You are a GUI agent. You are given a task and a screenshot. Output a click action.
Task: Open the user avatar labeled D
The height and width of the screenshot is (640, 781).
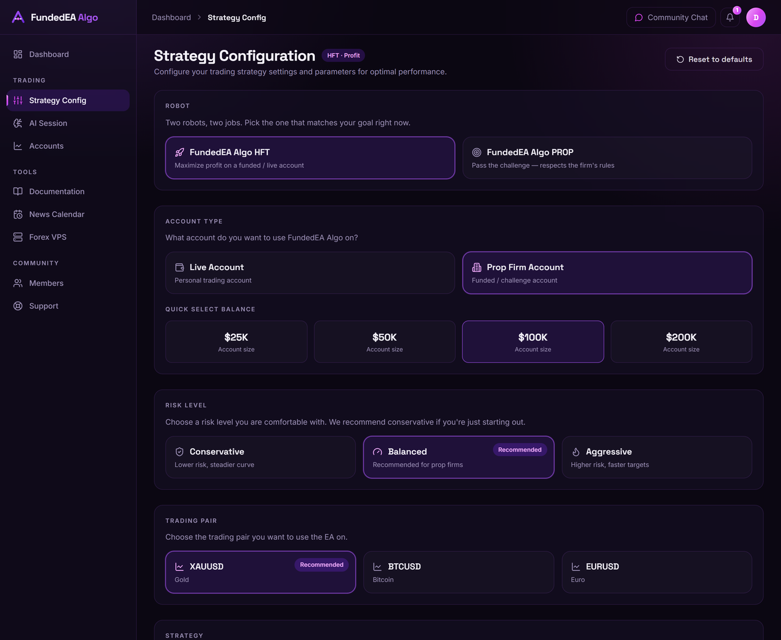pyautogui.click(x=756, y=18)
